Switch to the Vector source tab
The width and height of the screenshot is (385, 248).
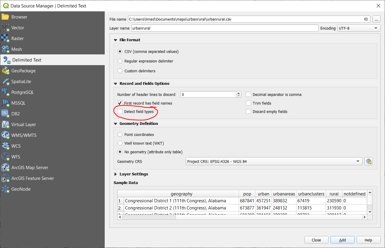pos(52,27)
